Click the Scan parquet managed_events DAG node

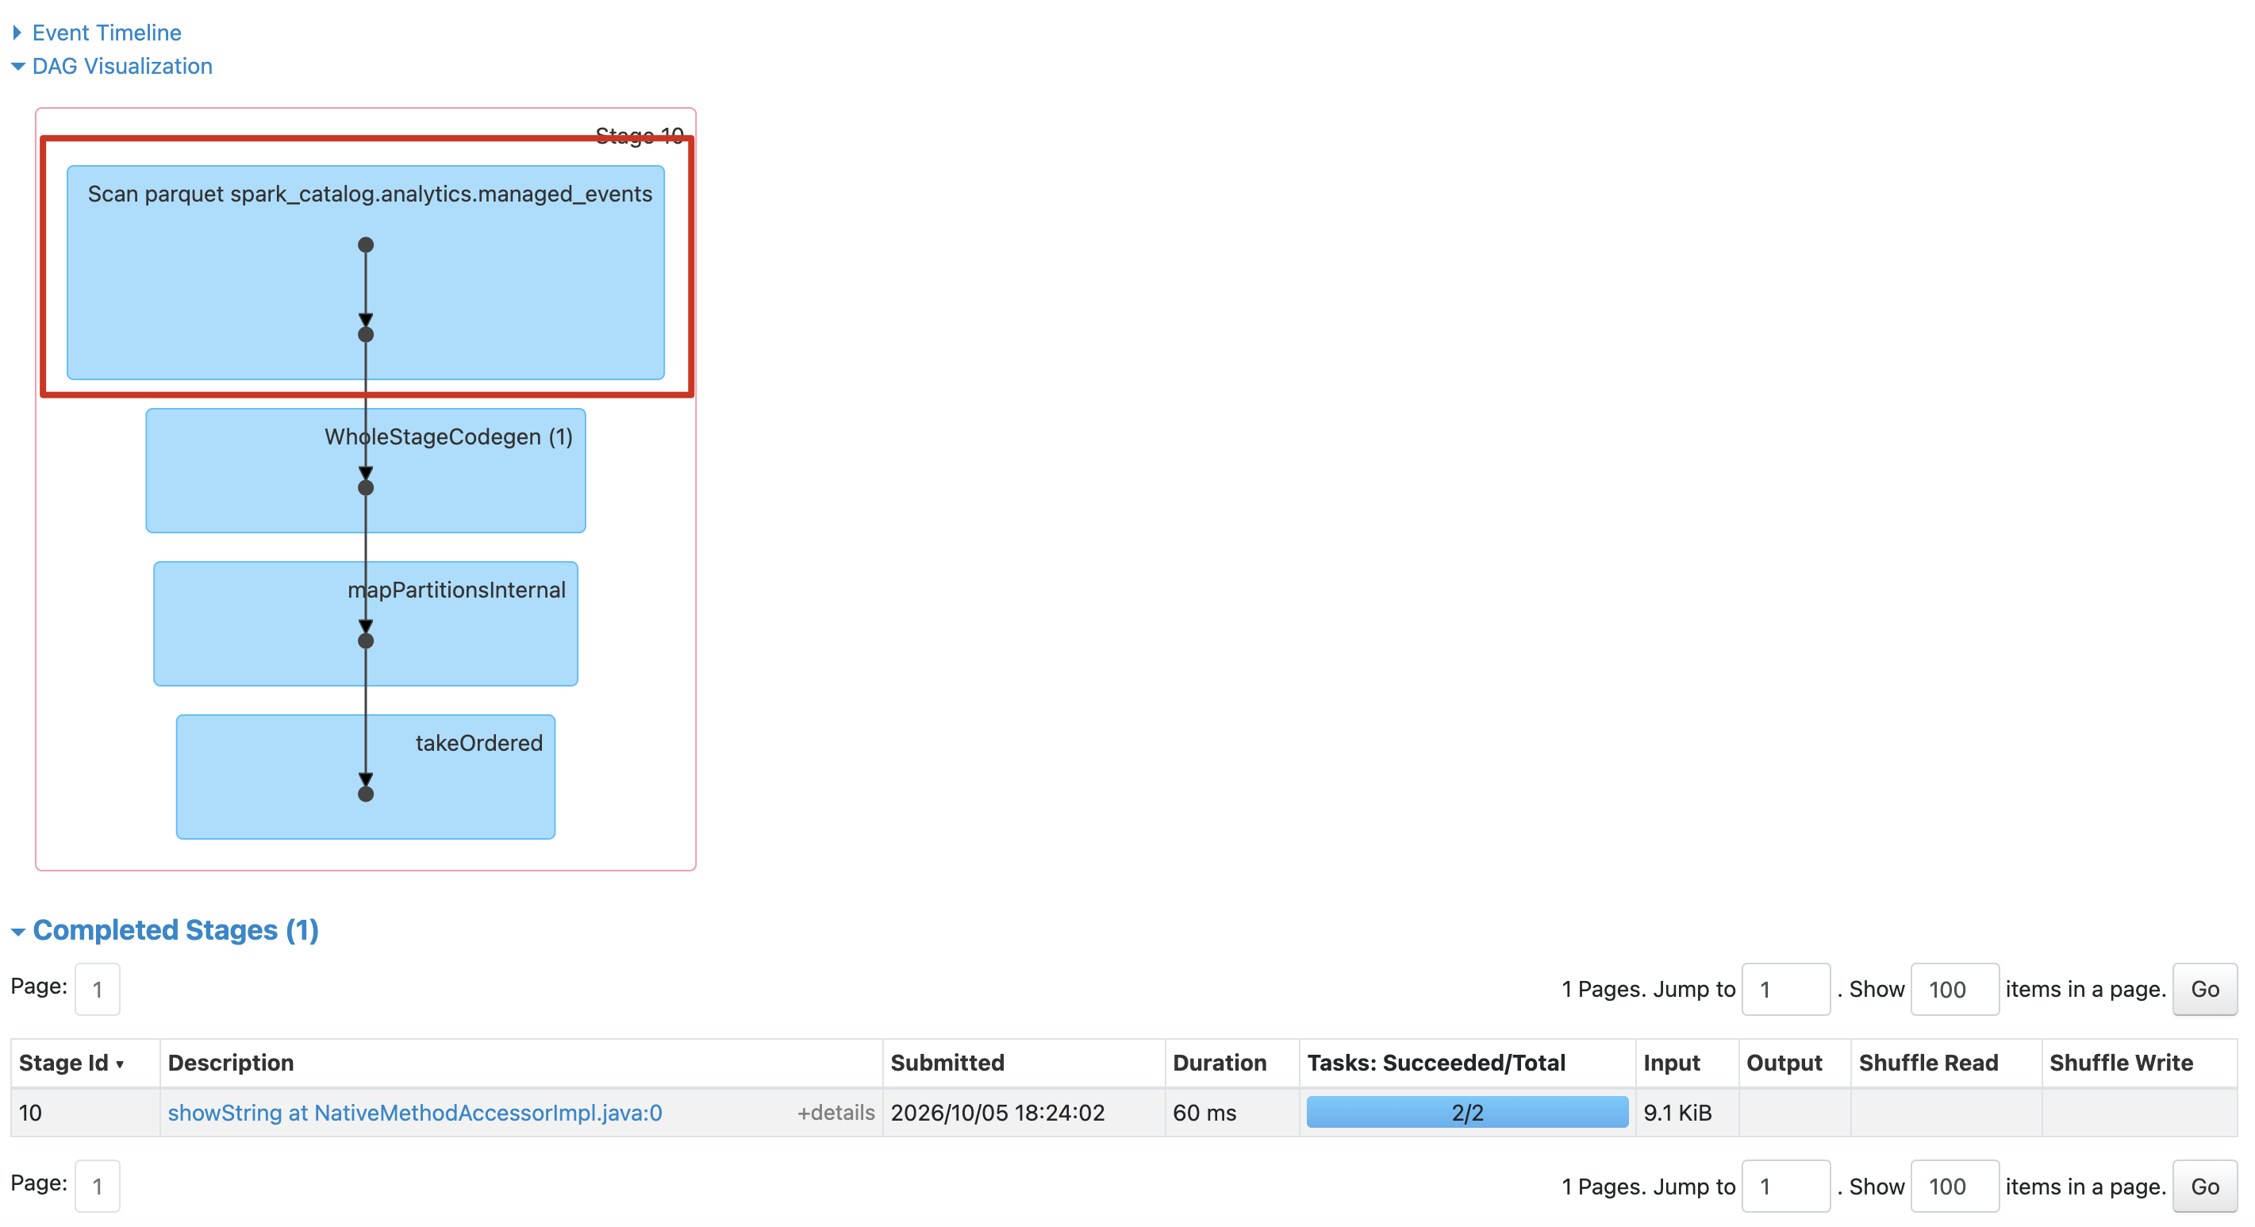pos(366,272)
